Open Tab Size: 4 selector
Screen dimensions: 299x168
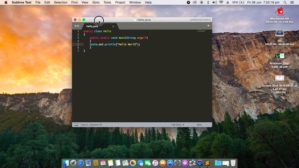(178, 125)
